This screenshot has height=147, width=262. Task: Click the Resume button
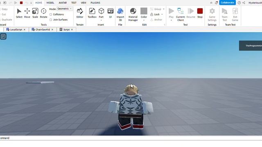(x=191, y=13)
